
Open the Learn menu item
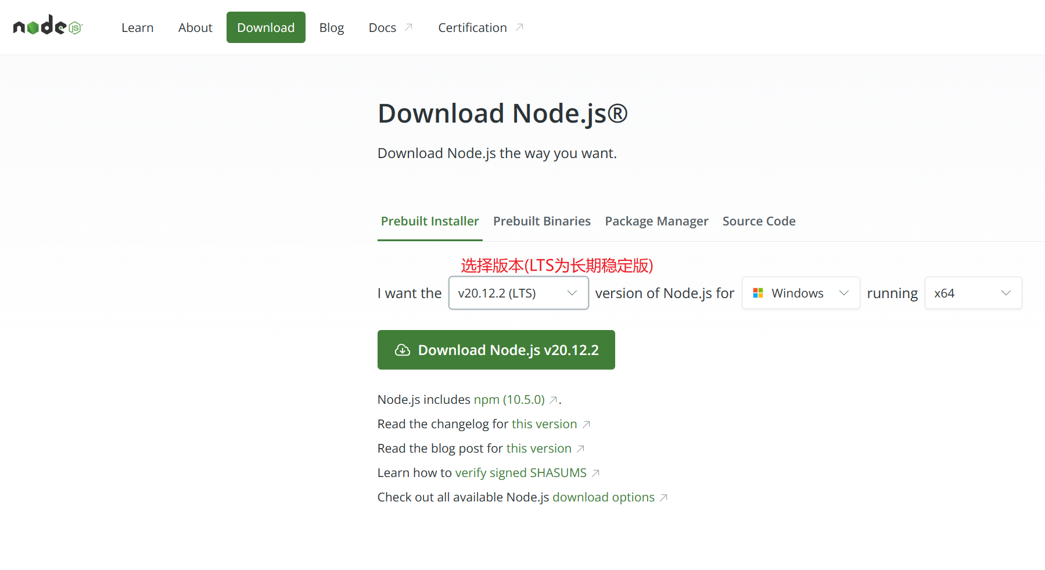point(138,27)
